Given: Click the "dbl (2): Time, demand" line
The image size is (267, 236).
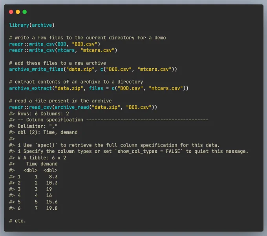Looking at the screenshot, I should 44,132.
